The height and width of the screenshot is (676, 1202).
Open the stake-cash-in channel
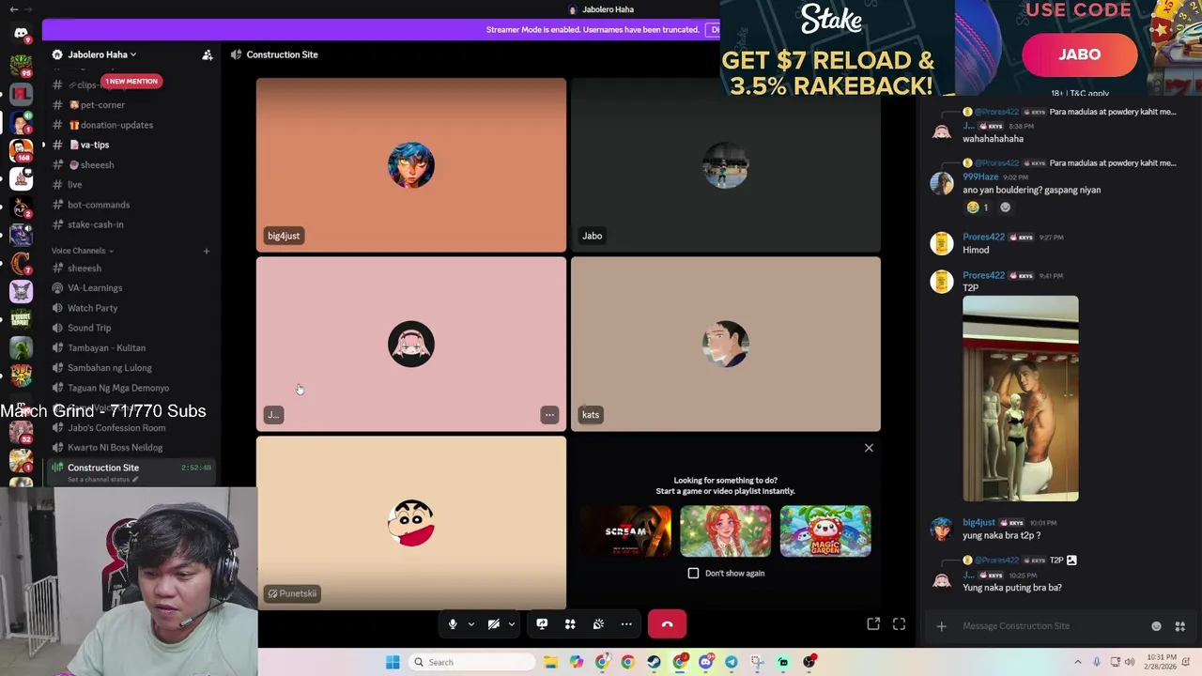[95, 224]
